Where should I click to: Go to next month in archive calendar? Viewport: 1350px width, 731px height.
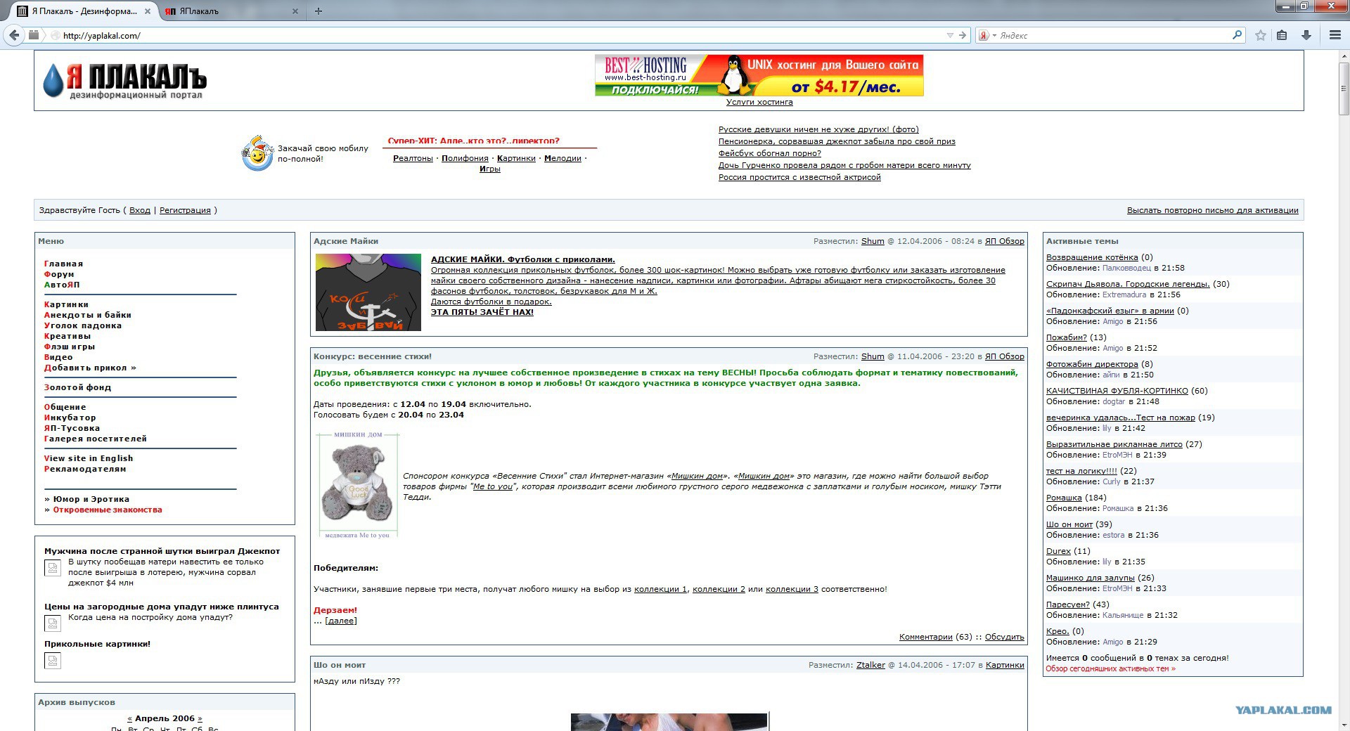[x=200, y=718]
